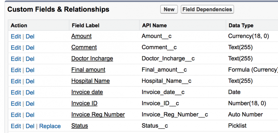Edit the Invoice date field
The image size is (278, 133).
click(x=16, y=93)
